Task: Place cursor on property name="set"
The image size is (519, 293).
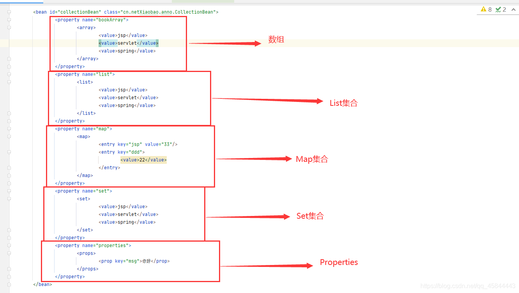Action: click(83, 191)
